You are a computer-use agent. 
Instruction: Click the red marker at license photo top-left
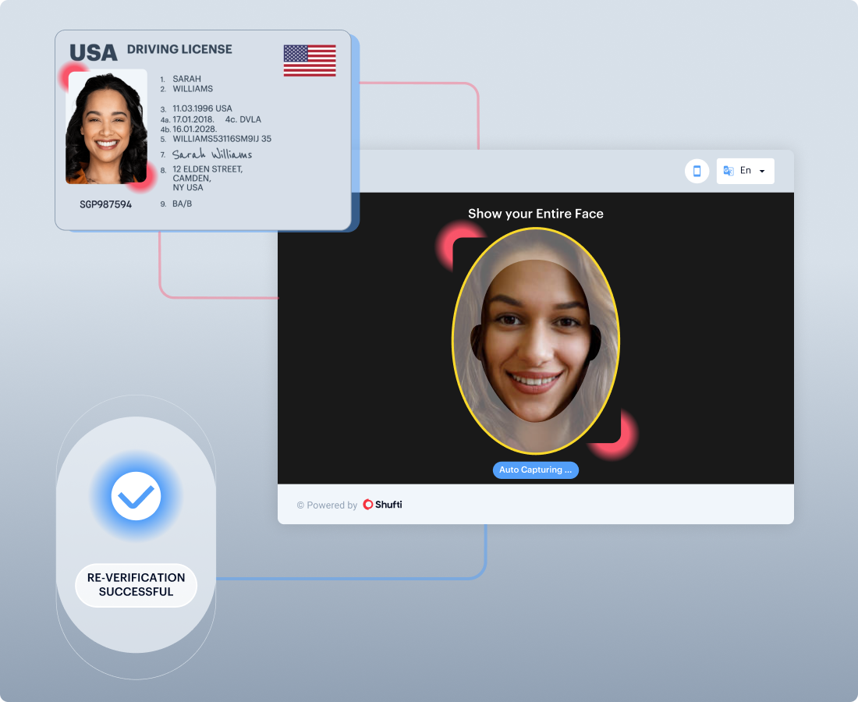[73, 76]
